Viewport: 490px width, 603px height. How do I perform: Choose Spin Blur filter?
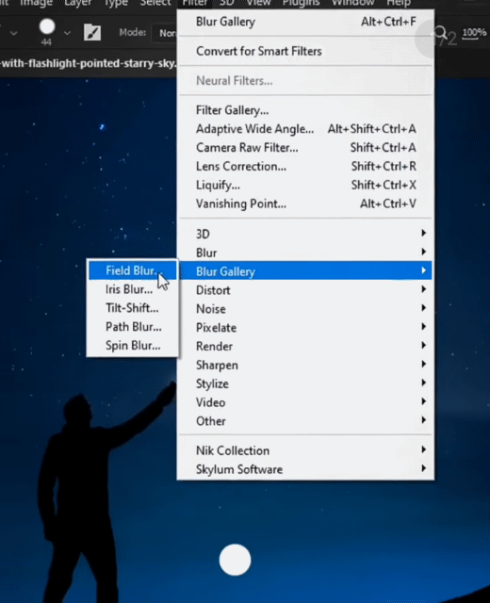tap(133, 346)
